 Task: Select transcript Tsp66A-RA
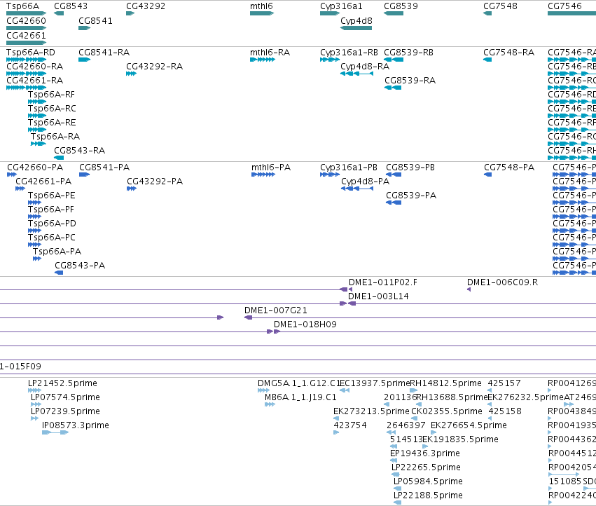pyautogui.click(x=39, y=144)
